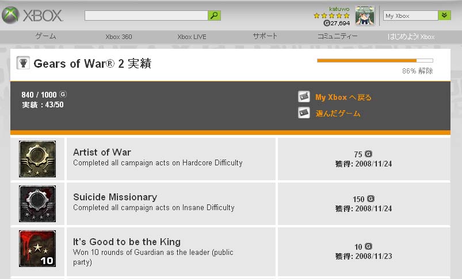Click the Suicide Missionary date 2008/11/24
Image resolution: width=462 pixels, height=279 pixels.
(x=373, y=209)
